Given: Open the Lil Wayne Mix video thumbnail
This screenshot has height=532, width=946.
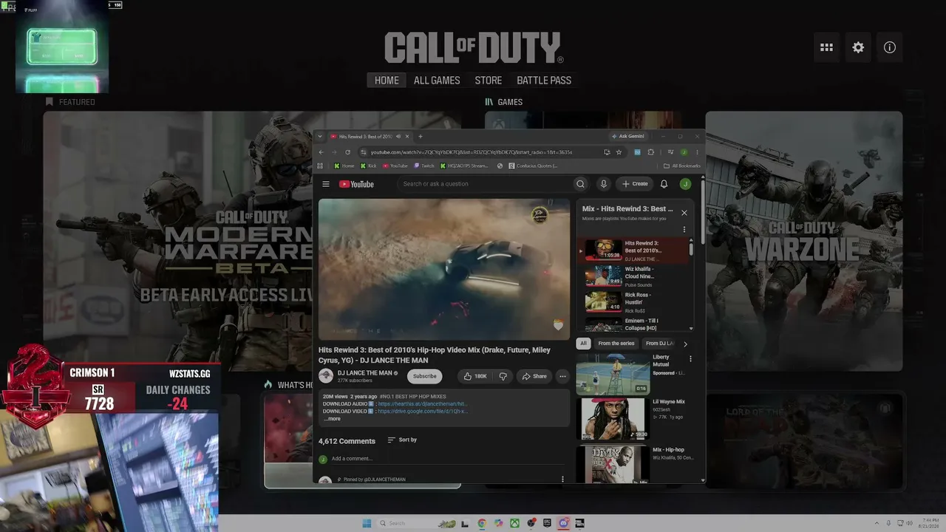Looking at the screenshot, I should pyautogui.click(x=613, y=419).
